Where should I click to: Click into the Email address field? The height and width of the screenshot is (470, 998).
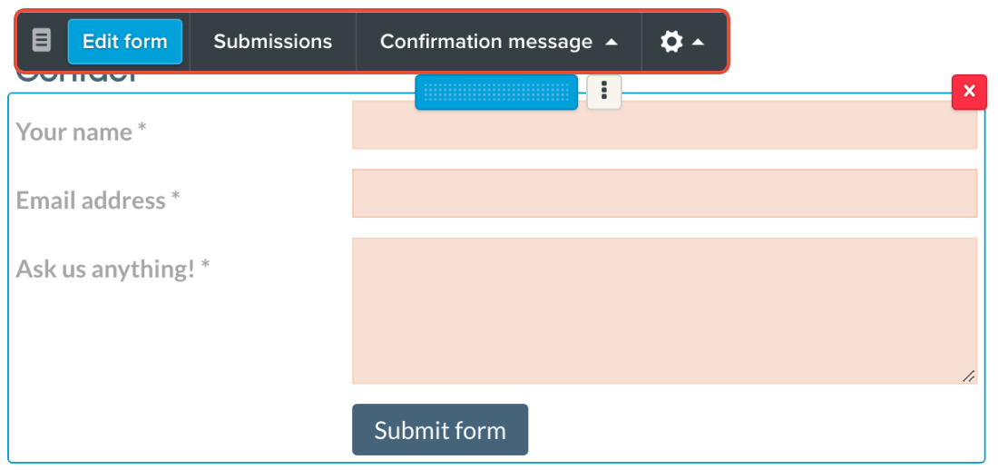click(664, 193)
